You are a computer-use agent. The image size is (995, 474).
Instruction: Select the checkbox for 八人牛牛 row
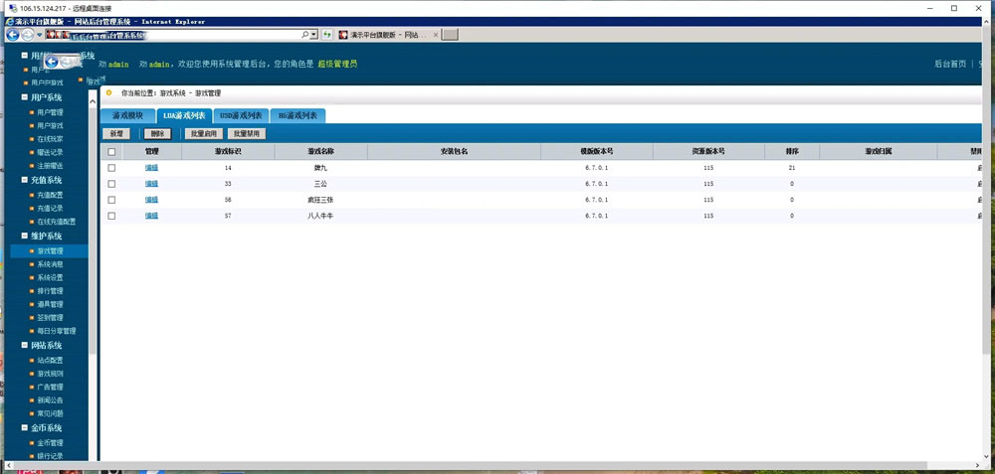point(111,216)
